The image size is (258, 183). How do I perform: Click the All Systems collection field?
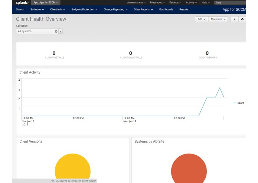[x=37, y=31]
